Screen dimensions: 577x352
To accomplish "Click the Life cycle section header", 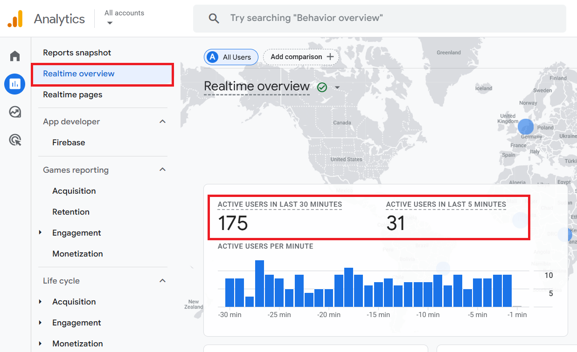I will coord(61,281).
